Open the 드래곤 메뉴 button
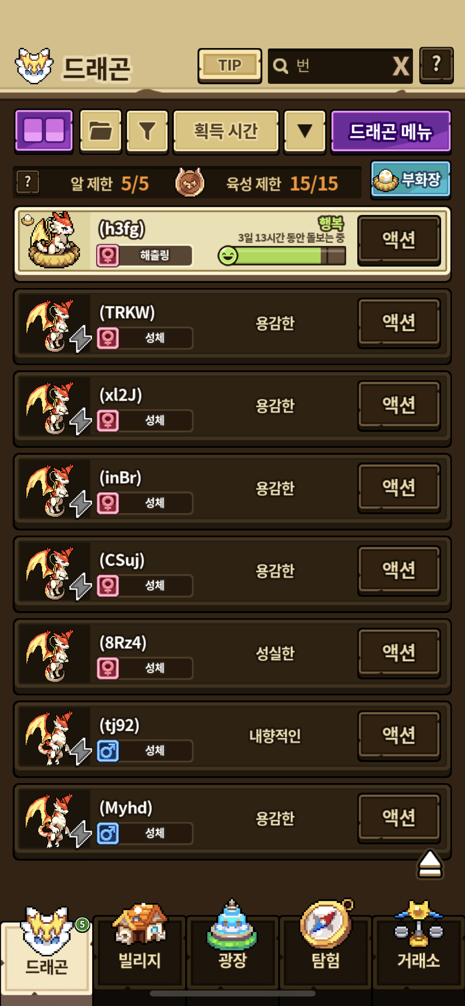Image resolution: width=465 pixels, height=1006 pixels. (391, 131)
